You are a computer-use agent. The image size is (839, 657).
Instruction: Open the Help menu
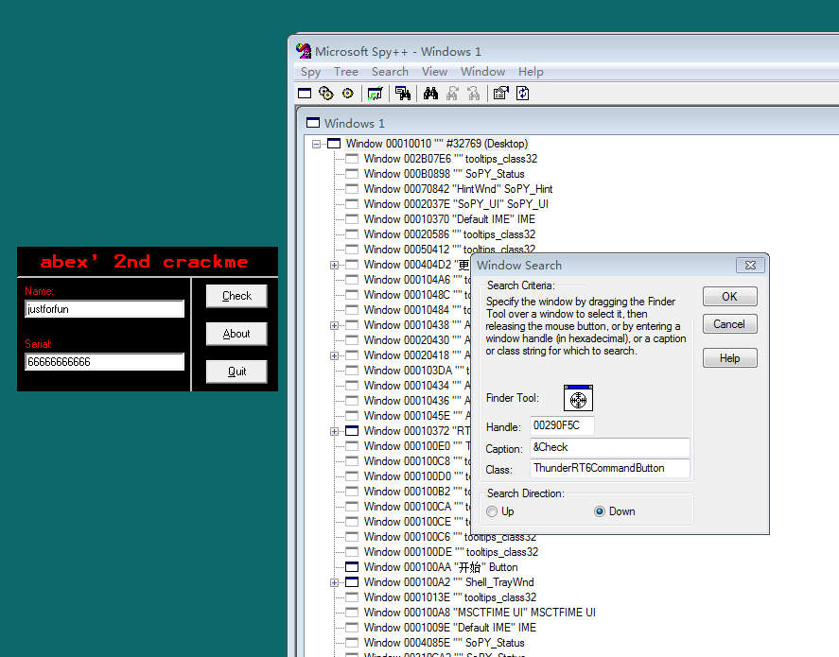click(x=531, y=72)
